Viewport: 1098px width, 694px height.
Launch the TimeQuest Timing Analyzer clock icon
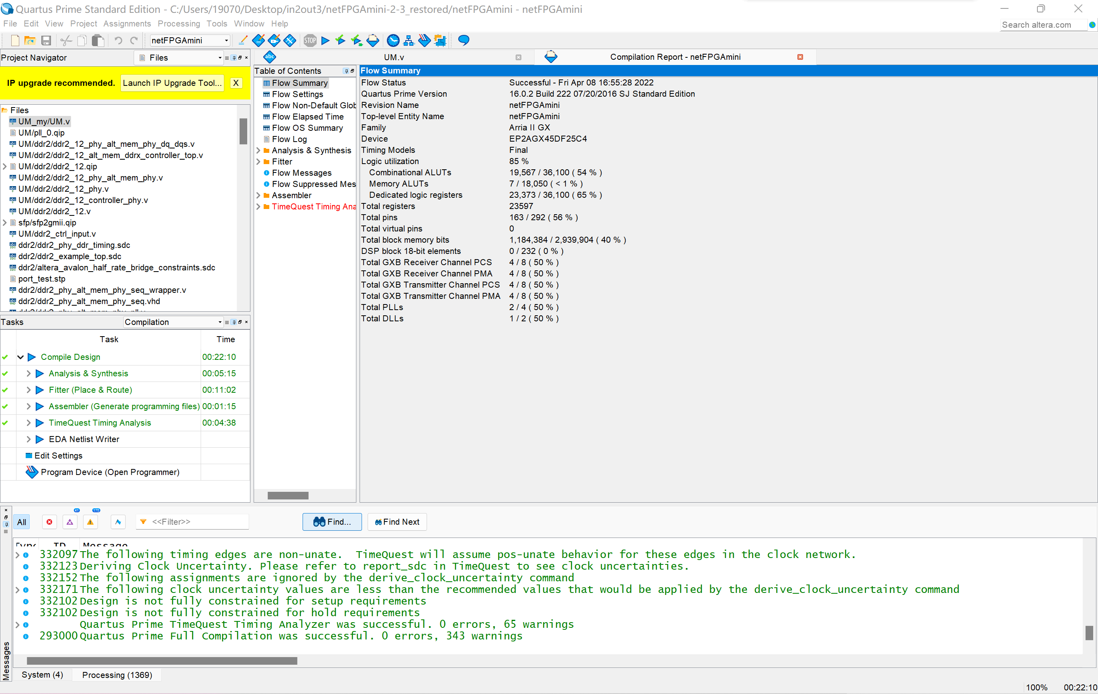pyautogui.click(x=393, y=41)
